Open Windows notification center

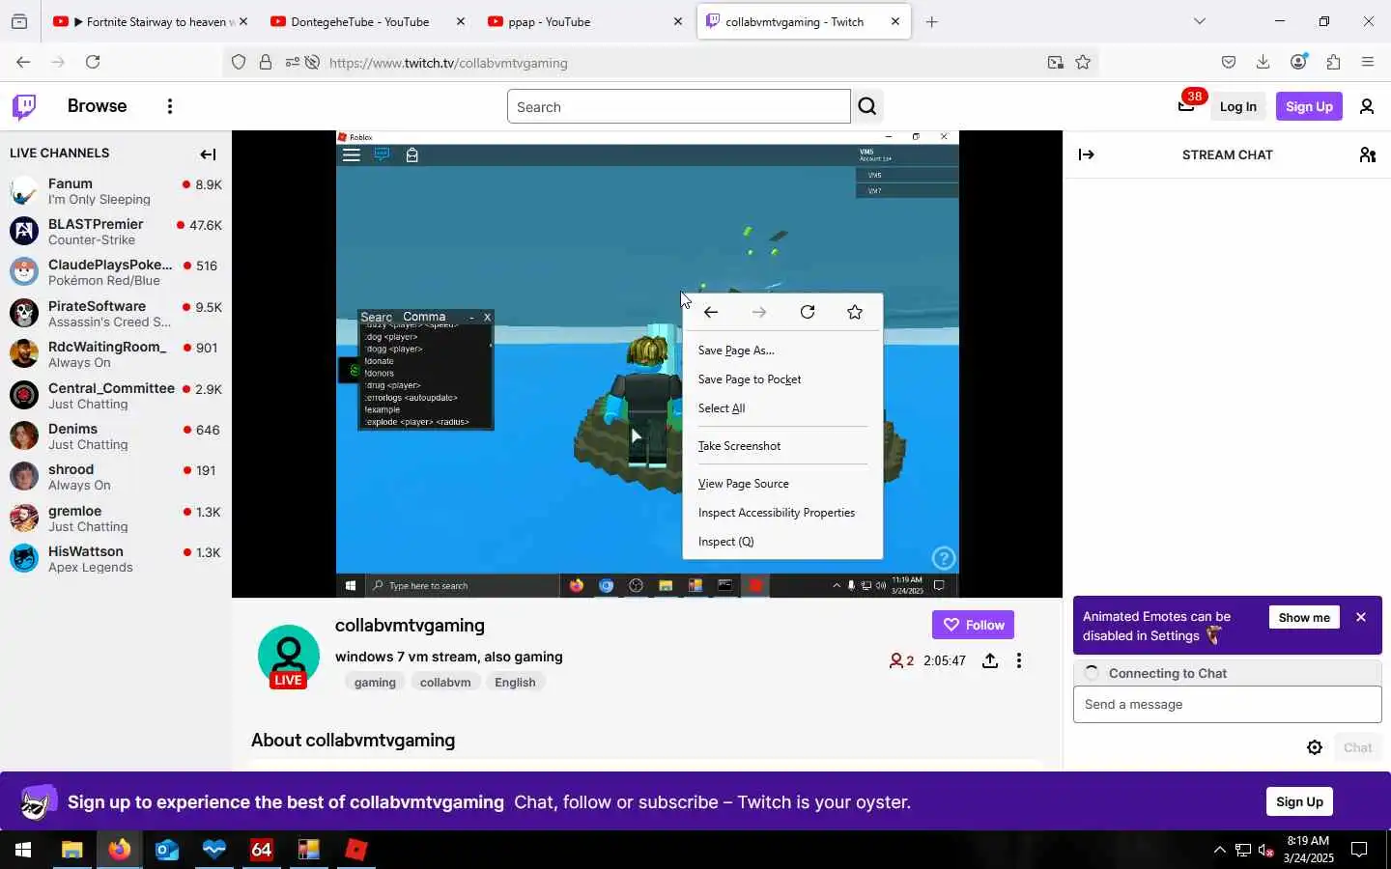[x=1359, y=850]
